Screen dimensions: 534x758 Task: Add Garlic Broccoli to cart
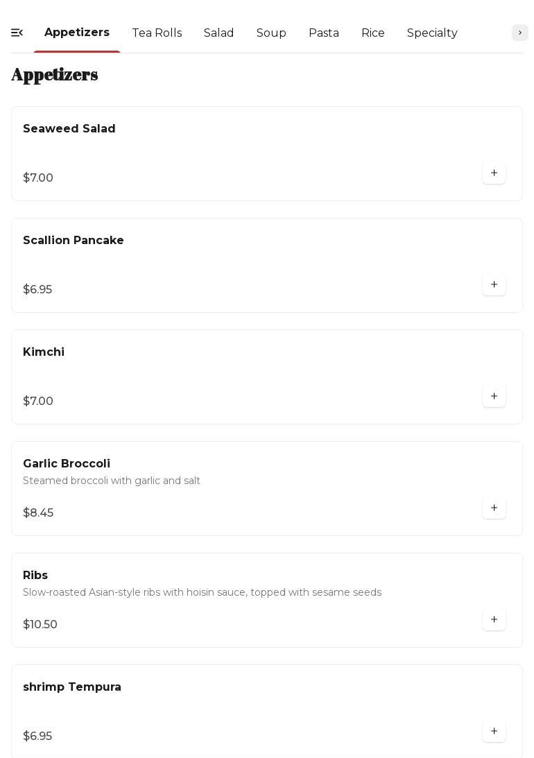(x=494, y=508)
